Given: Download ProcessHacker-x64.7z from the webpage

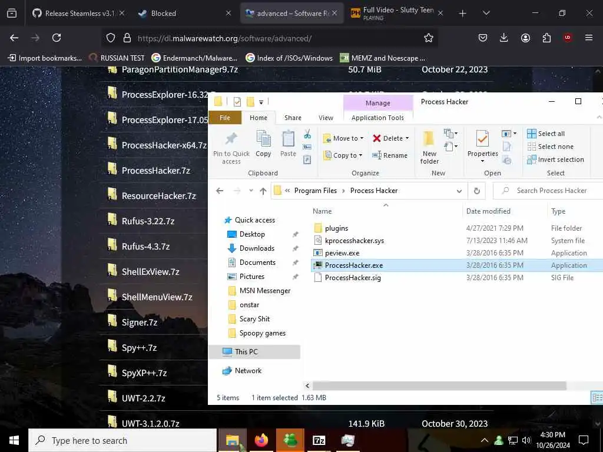Looking at the screenshot, I should tap(164, 145).
